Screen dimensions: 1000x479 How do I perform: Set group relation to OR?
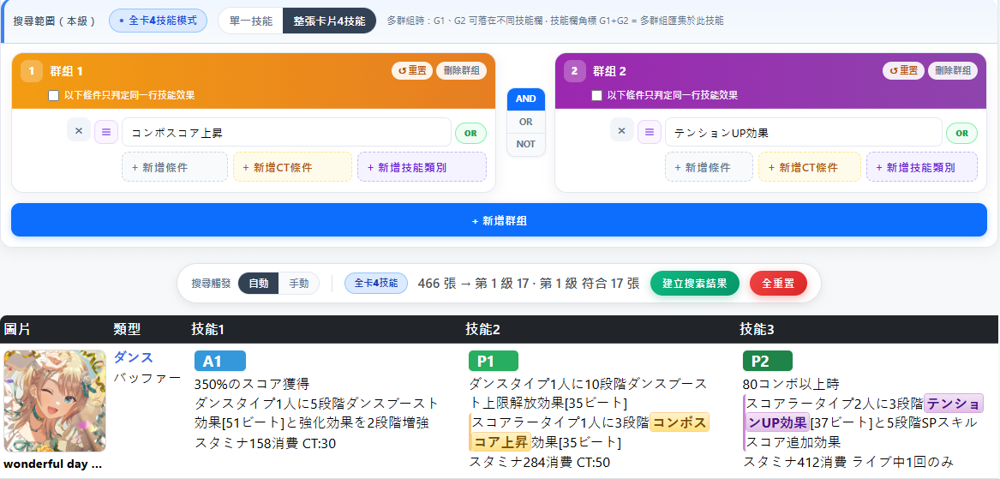click(526, 122)
